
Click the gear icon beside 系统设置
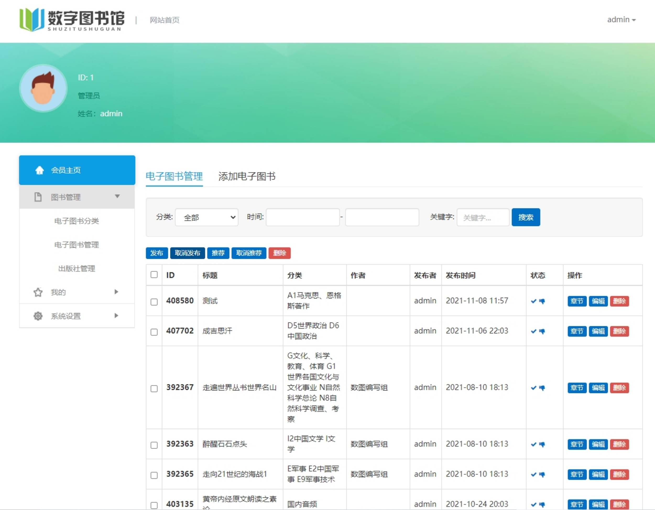38,316
